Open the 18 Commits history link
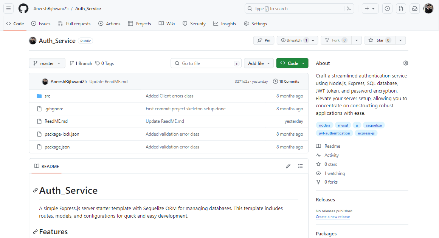The height and width of the screenshot is (238, 439). click(x=286, y=81)
